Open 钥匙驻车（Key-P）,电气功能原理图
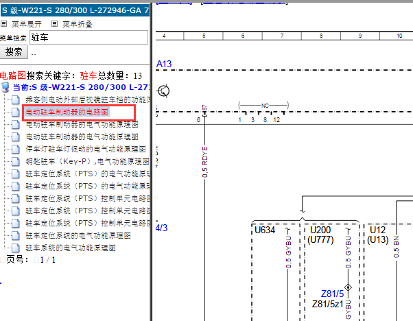This screenshot has width=413, height=321. coord(87,161)
